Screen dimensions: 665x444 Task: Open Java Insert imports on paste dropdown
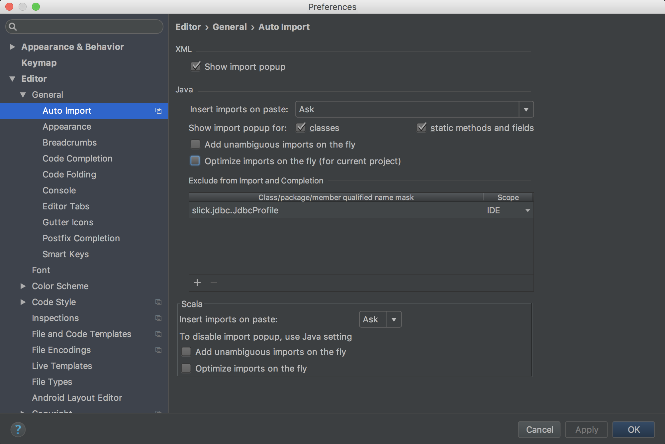pyautogui.click(x=526, y=109)
